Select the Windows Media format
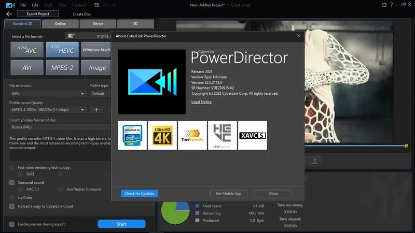This screenshot has width=415, height=233. pos(96,50)
